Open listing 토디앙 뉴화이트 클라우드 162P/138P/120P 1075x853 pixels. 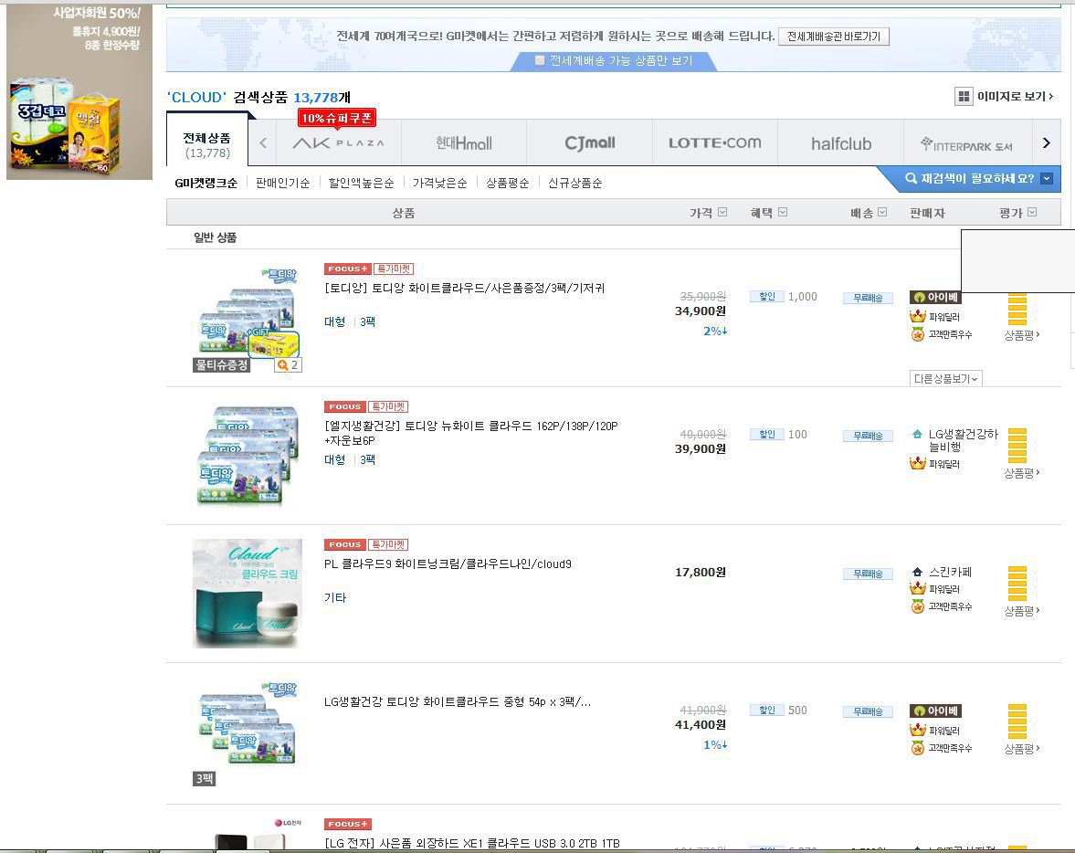[471, 434]
